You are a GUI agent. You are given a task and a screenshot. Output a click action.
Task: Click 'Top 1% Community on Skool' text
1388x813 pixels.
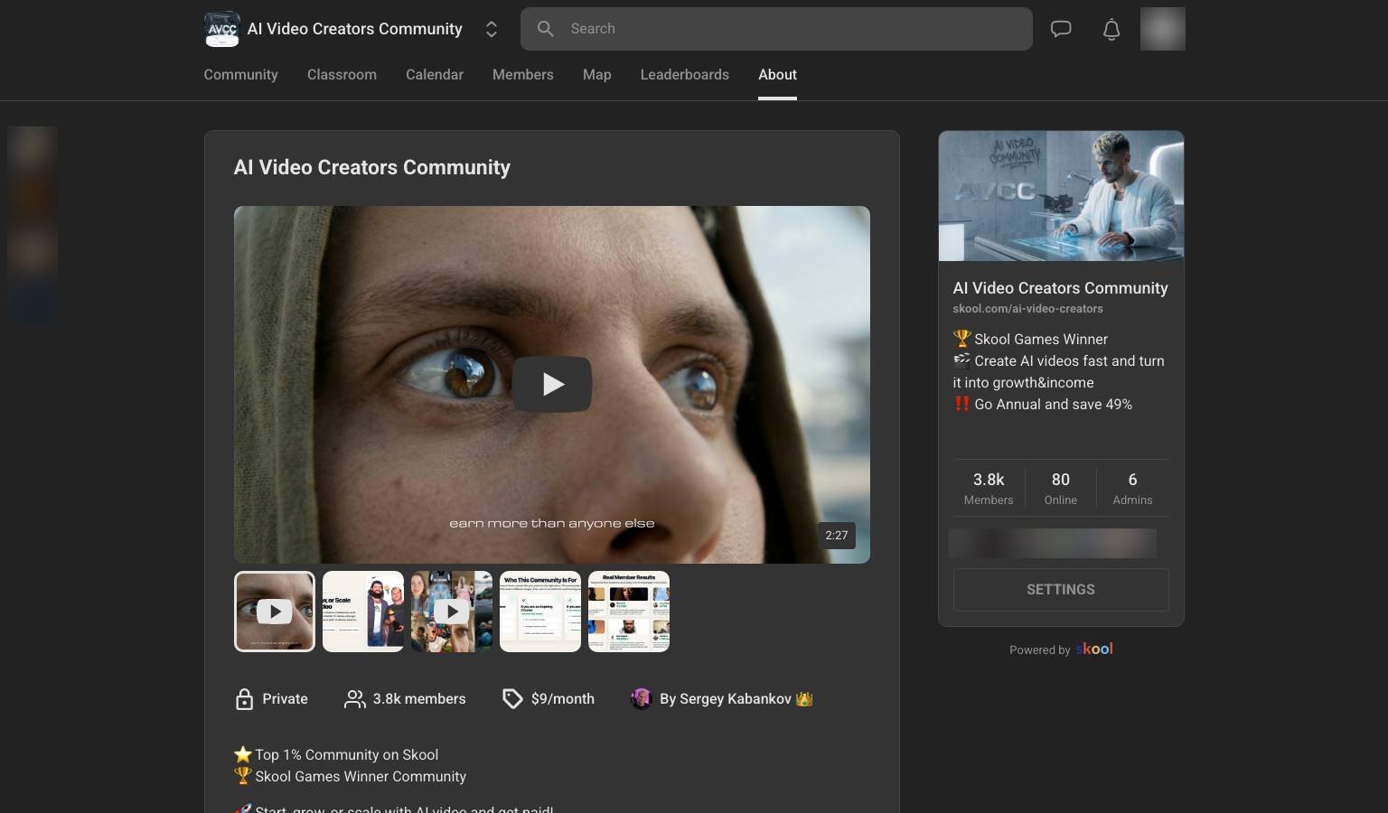click(347, 755)
